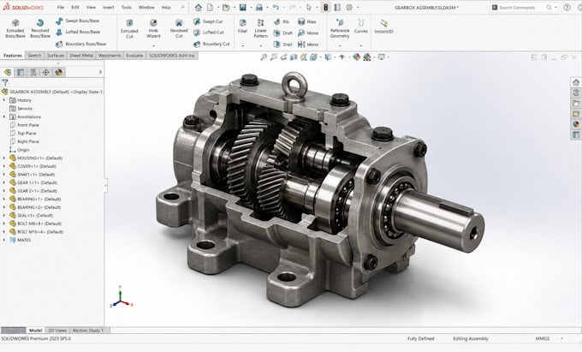Click the Undo icon in top toolbar
582x352 pixels.
[x=276, y=7]
